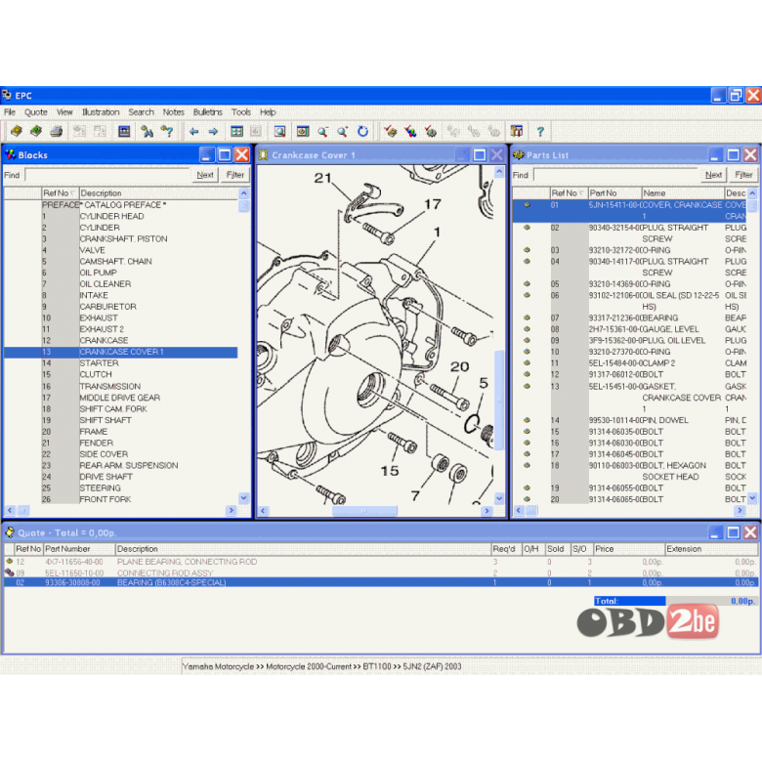Select the CLUTCH block
The height and width of the screenshot is (762, 762).
(120, 374)
